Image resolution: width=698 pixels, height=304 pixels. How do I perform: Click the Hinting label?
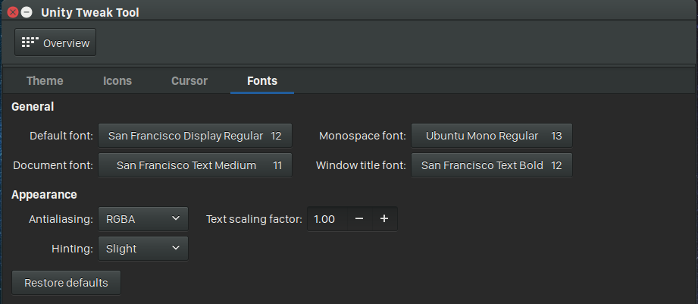(72, 249)
